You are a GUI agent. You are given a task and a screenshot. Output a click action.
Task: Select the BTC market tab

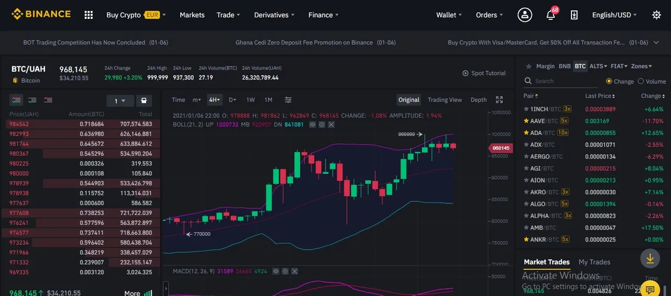coord(580,66)
